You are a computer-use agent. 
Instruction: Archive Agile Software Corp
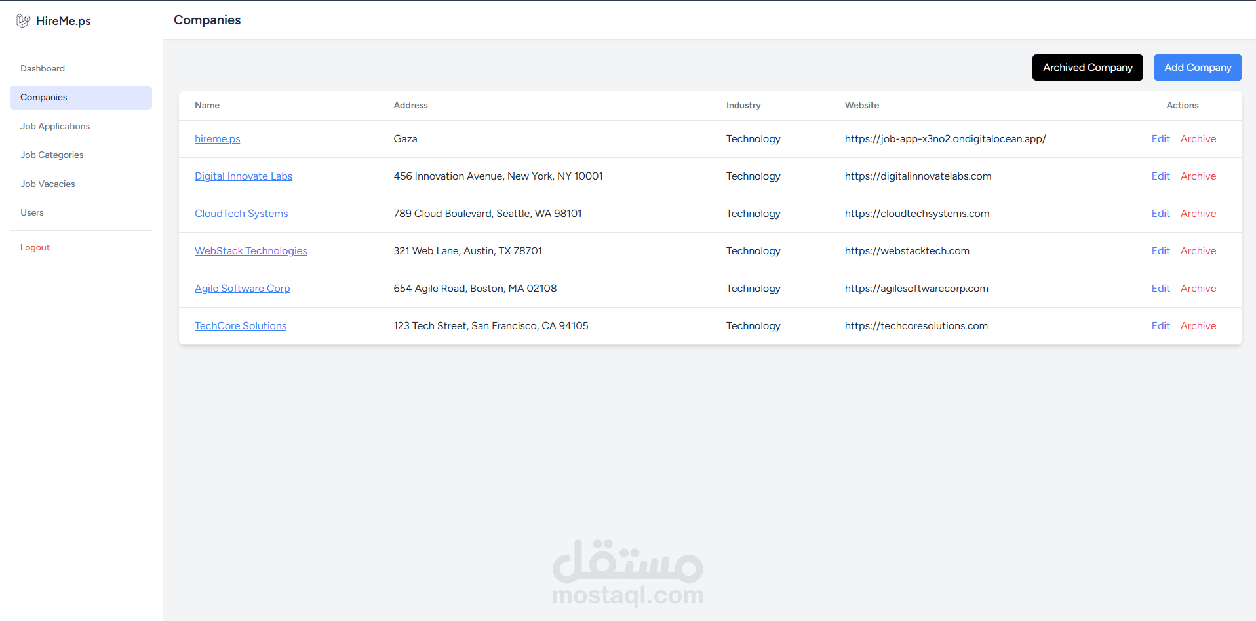pos(1198,289)
